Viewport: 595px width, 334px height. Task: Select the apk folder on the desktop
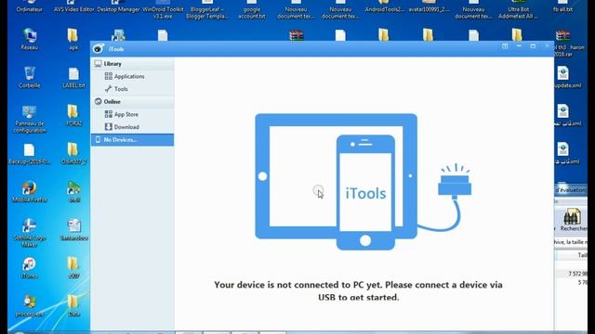coord(73,39)
